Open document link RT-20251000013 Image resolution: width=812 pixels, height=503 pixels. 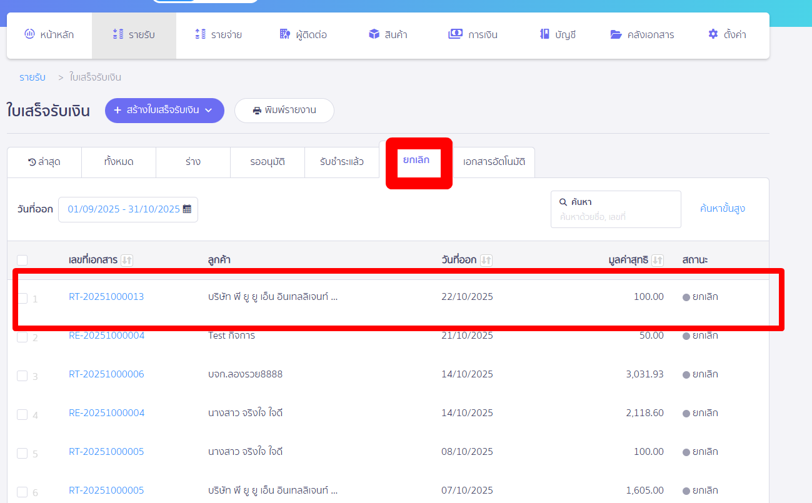pyautogui.click(x=106, y=297)
